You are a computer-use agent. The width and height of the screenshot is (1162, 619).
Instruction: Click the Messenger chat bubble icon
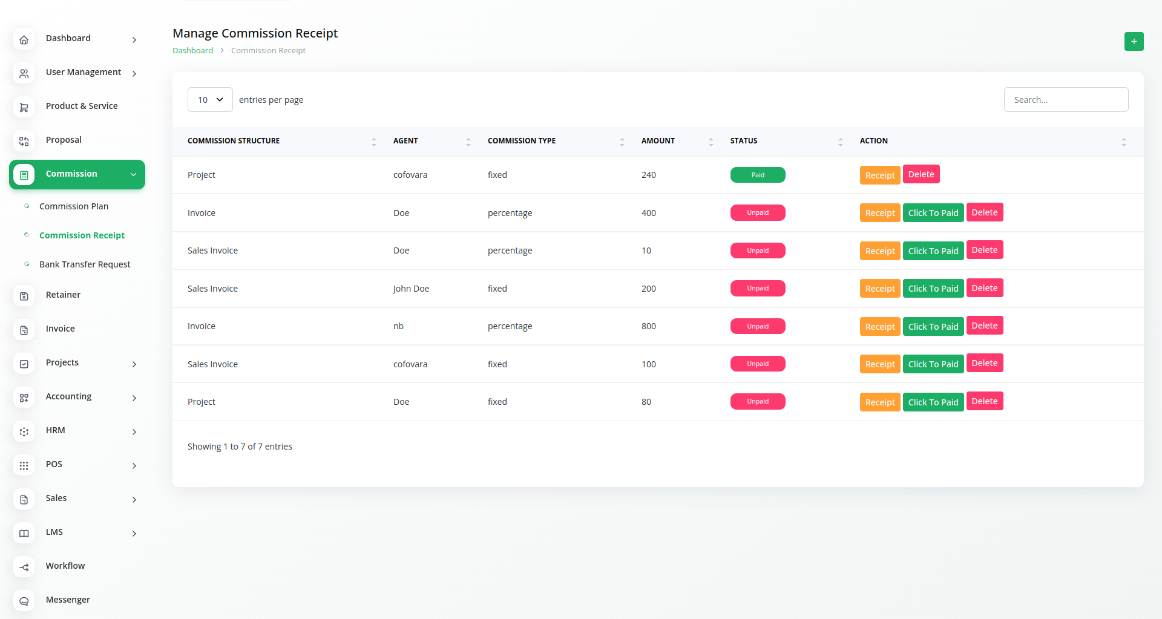pyautogui.click(x=24, y=601)
